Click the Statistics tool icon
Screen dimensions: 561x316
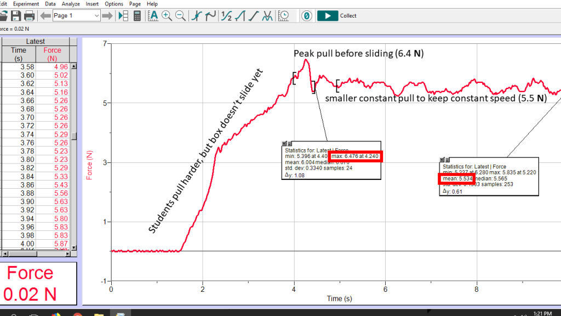click(226, 16)
